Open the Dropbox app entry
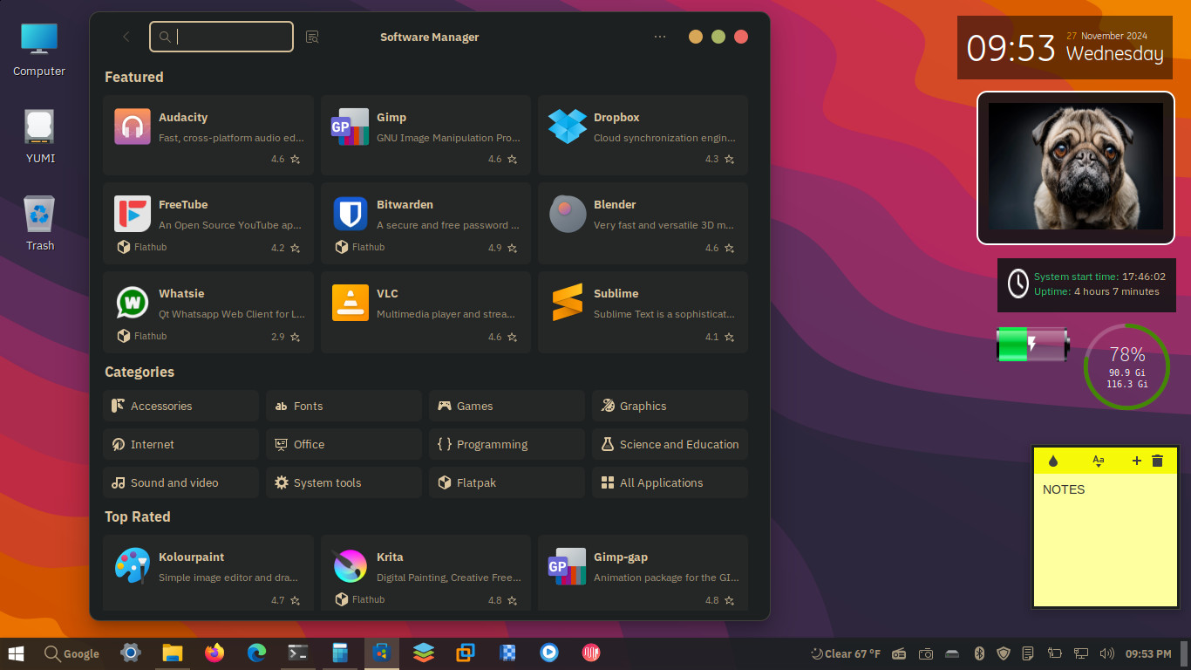Viewport: 1191px width, 670px height. click(x=643, y=135)
